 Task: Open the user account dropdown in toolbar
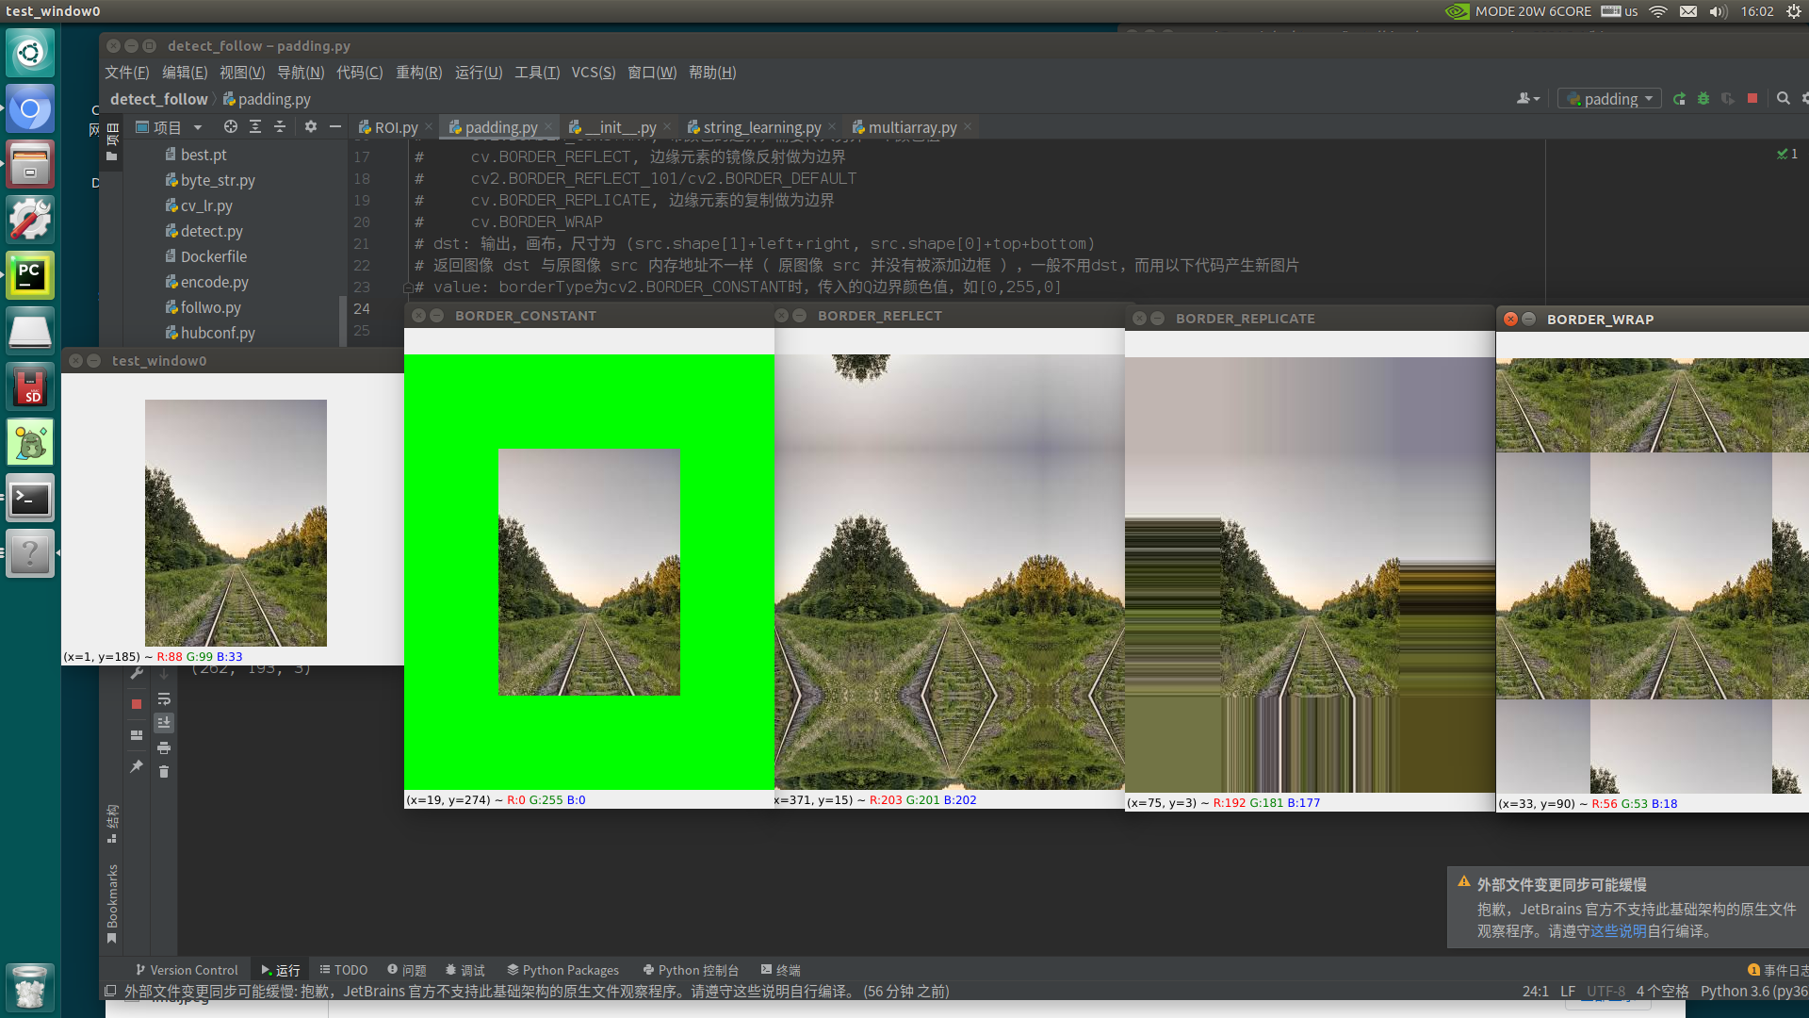1527,99
